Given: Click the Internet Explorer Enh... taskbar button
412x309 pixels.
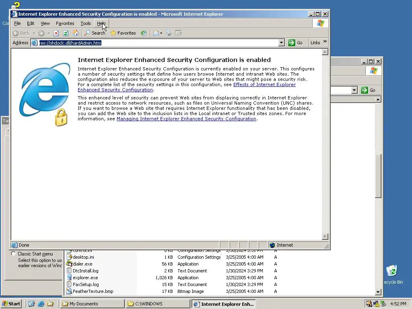Looking at the screenshot, I should (224, 304).
